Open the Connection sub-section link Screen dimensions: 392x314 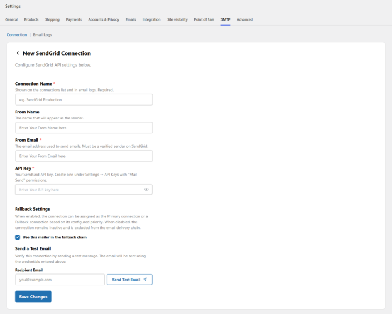point(17,34)
